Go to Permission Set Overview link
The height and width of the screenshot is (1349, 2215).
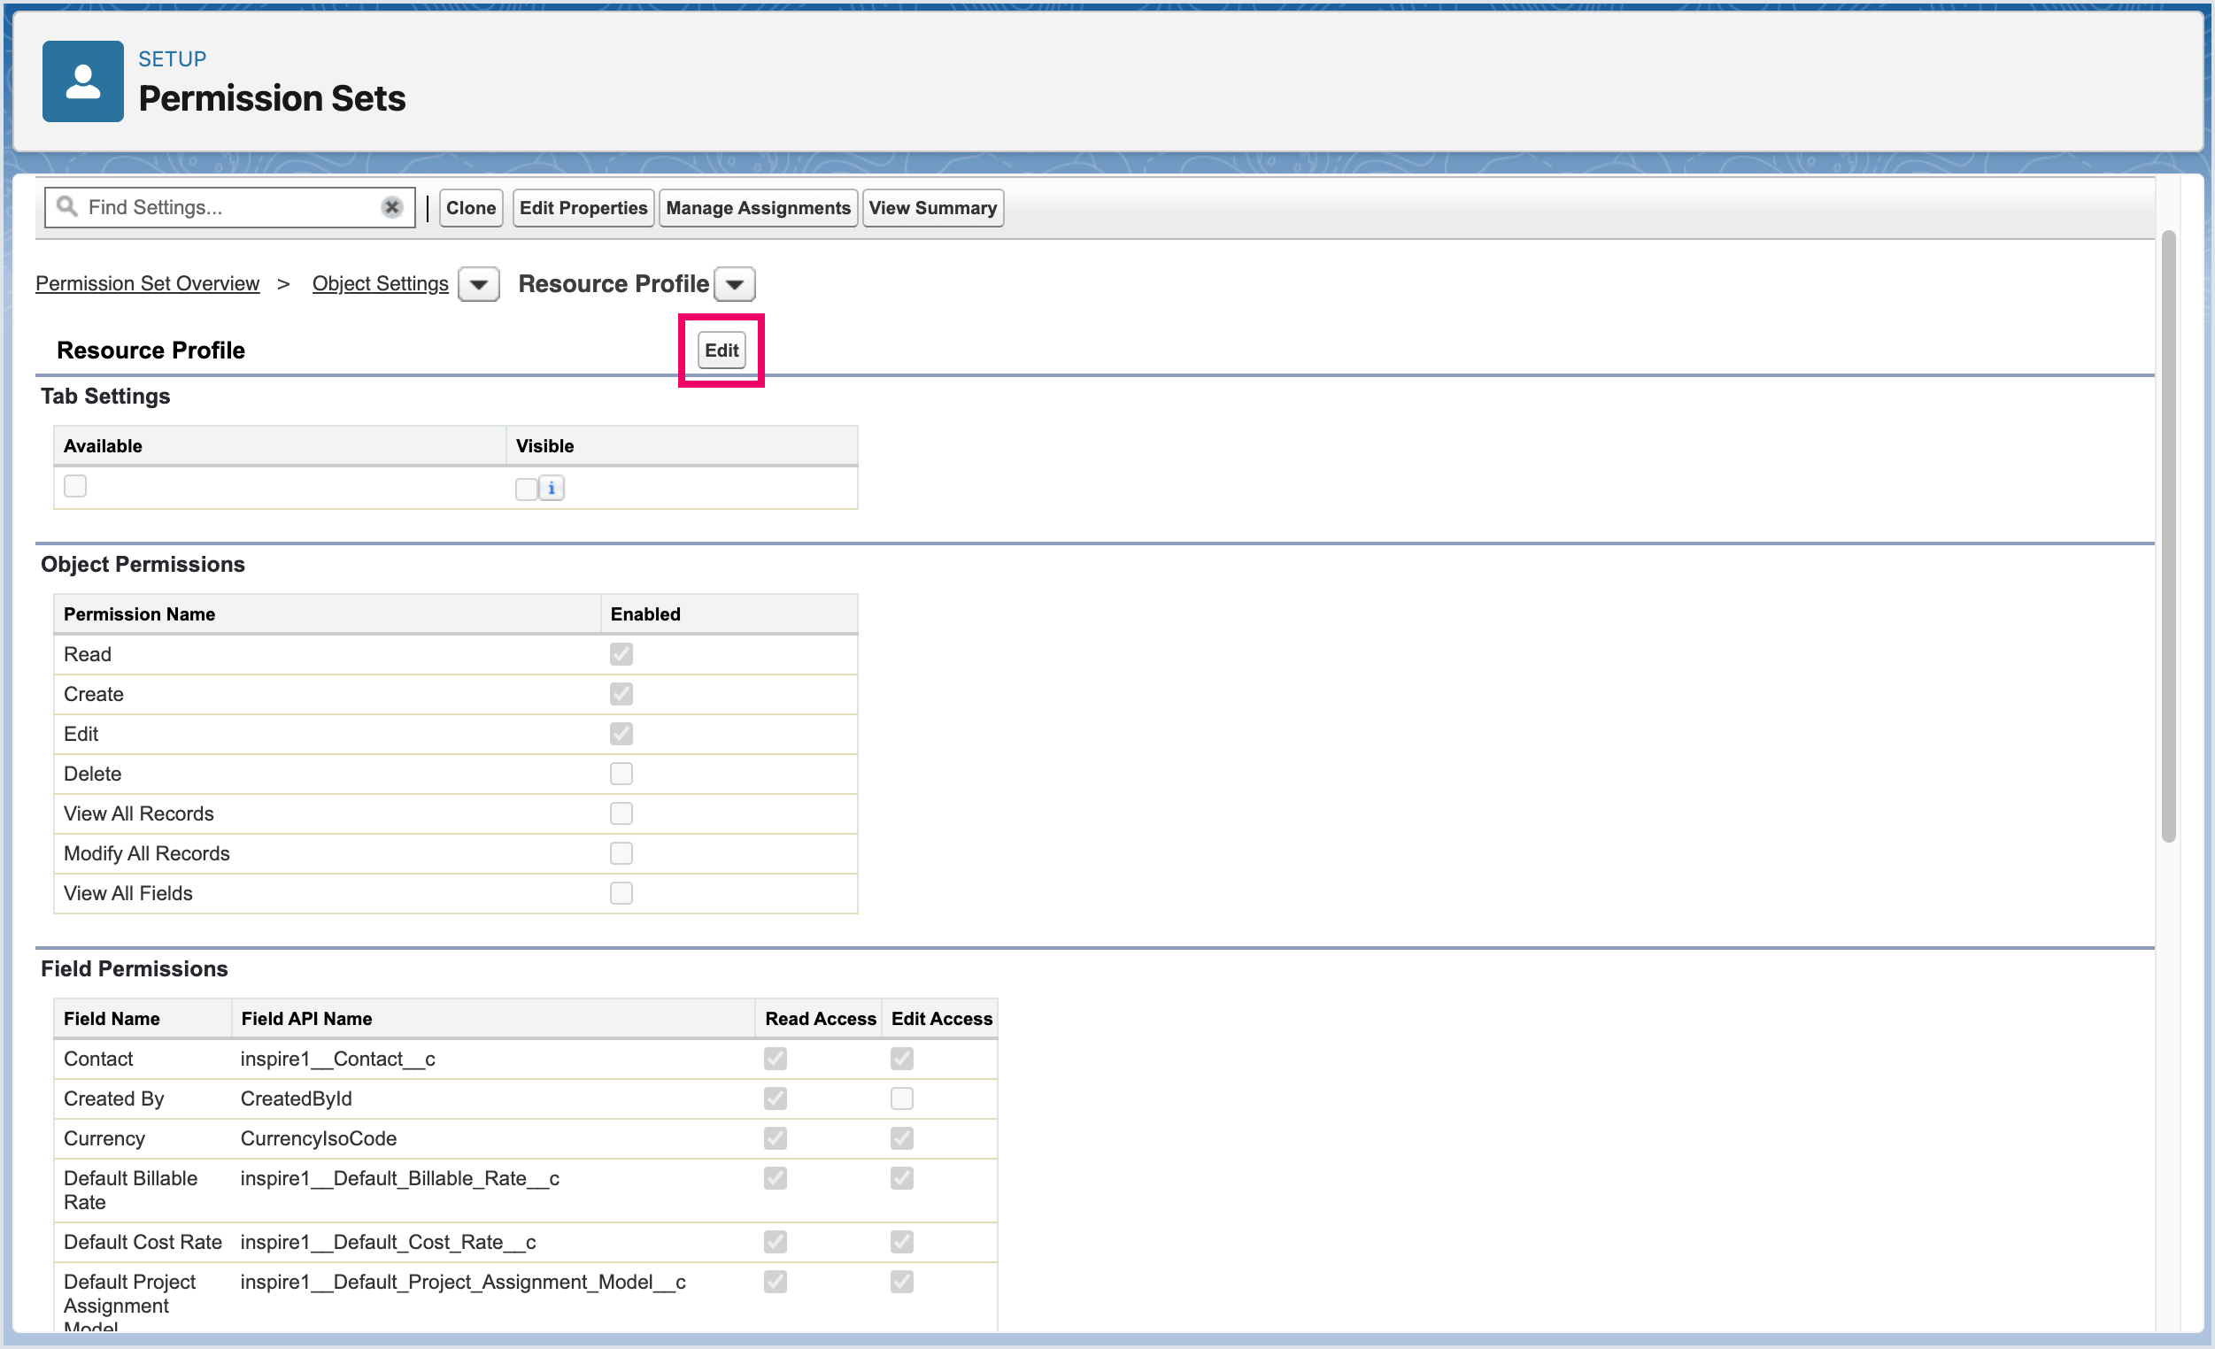click(148, 284)
